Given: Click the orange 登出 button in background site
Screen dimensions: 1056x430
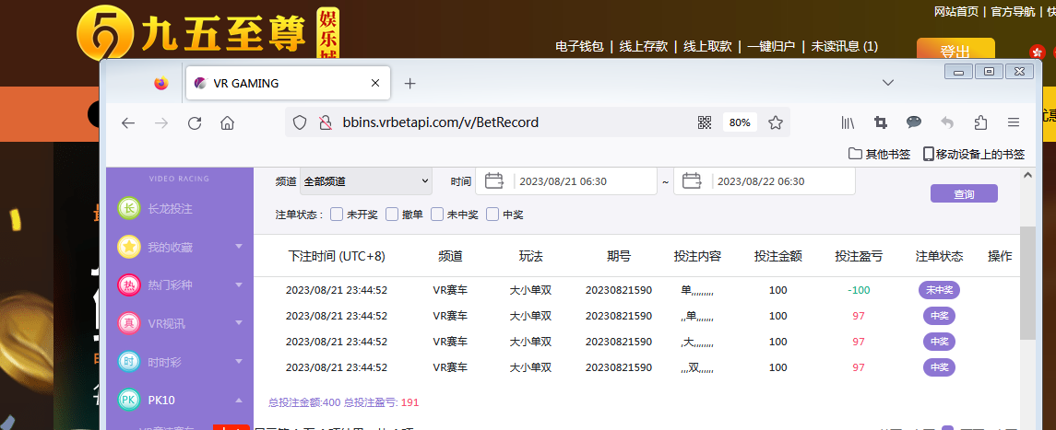Looking at the screenshot, I should pos(955,49).
